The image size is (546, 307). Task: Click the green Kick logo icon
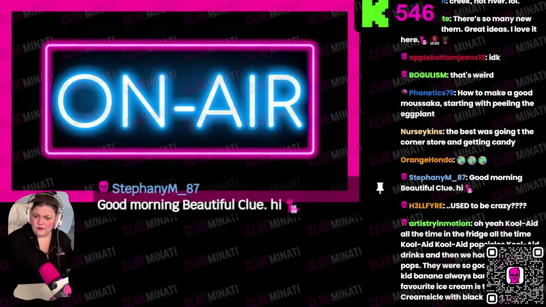(375, 13)
